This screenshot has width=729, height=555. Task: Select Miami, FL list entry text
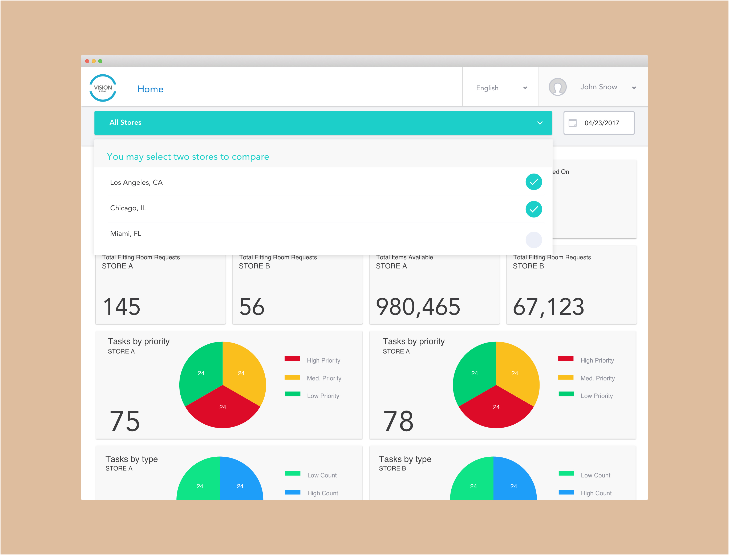(125, 234)
